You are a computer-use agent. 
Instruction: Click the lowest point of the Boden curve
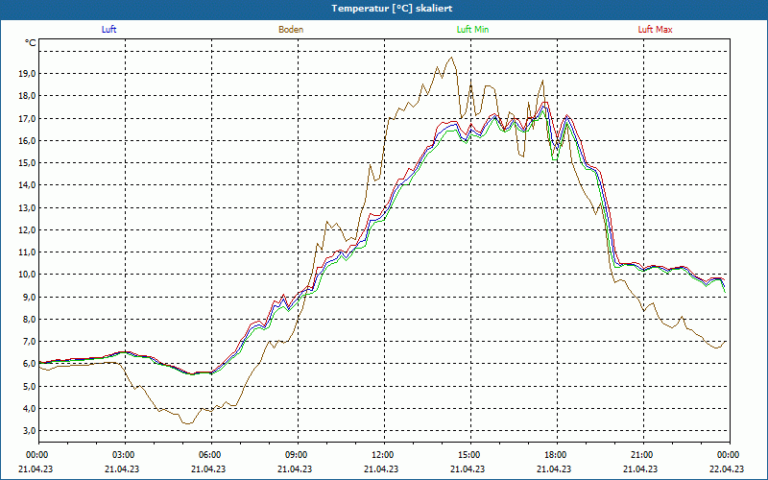(187, 423)
